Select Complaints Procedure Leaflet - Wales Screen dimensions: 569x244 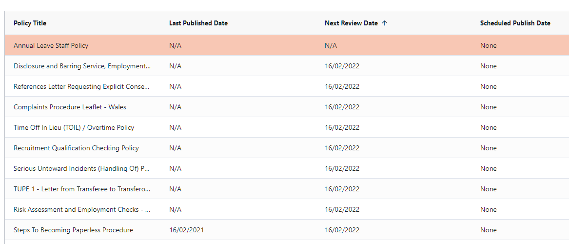coord(70,107)
